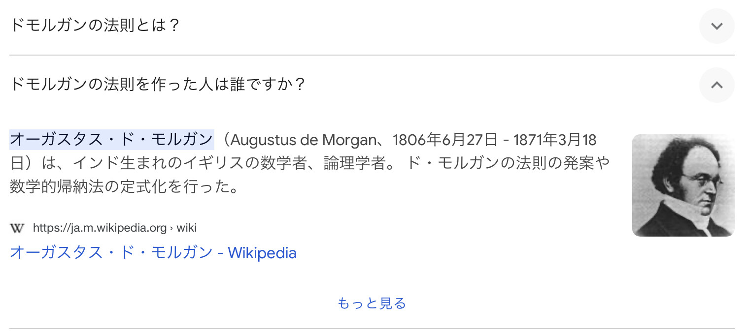
Task: Click the Wikipedia "W" favicon
Action: coord(17,228)
